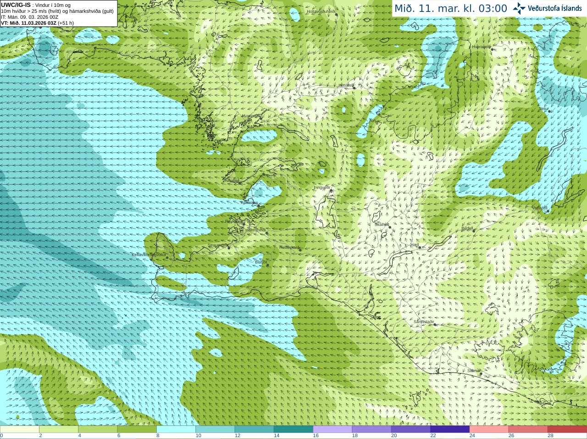Image resolution: width=587 pixels, height=439 pixels.
Task: Click the Hvanneyri station label
Action: (251, 116)
